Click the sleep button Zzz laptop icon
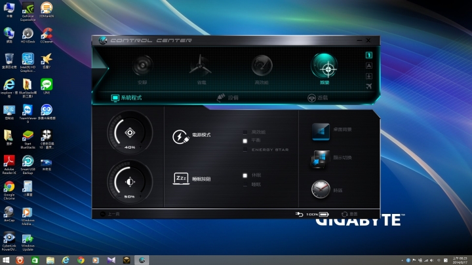 click(181, 179)
